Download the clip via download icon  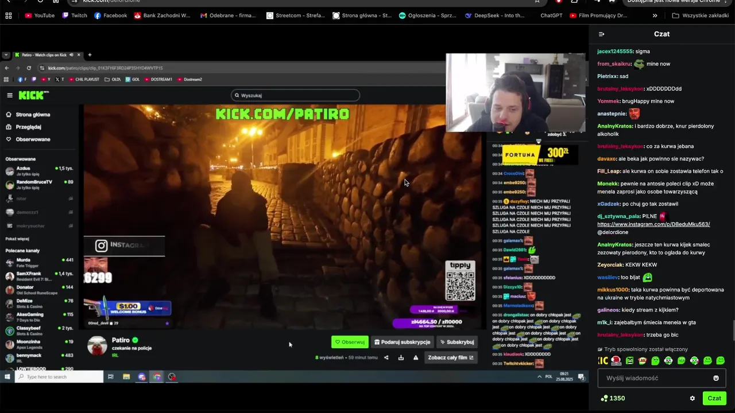[x=401, y=357]
